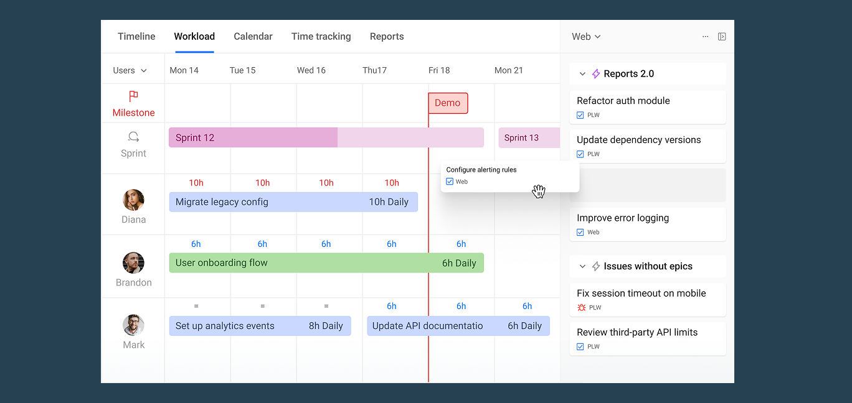The width and height of the screenshot is (852, 403).
Task: Open Mark's avatar
Action: pyautogui.click(x=133, y=325)
